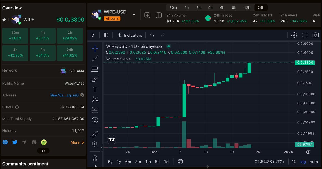Select the brush drawing tool
The height and width of the screenshot is (169, 322).
coord(95,79)
